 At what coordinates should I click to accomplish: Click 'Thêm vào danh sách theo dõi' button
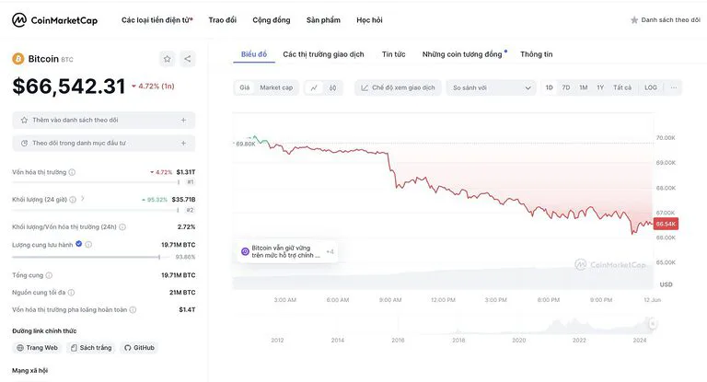[103, 120]
